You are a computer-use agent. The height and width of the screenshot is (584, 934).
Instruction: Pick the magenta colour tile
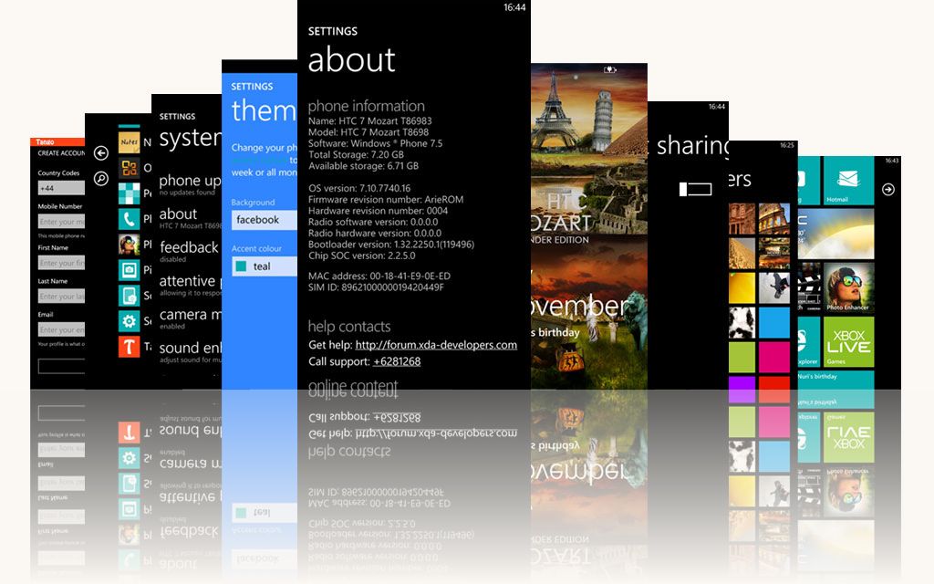point(774,357)
